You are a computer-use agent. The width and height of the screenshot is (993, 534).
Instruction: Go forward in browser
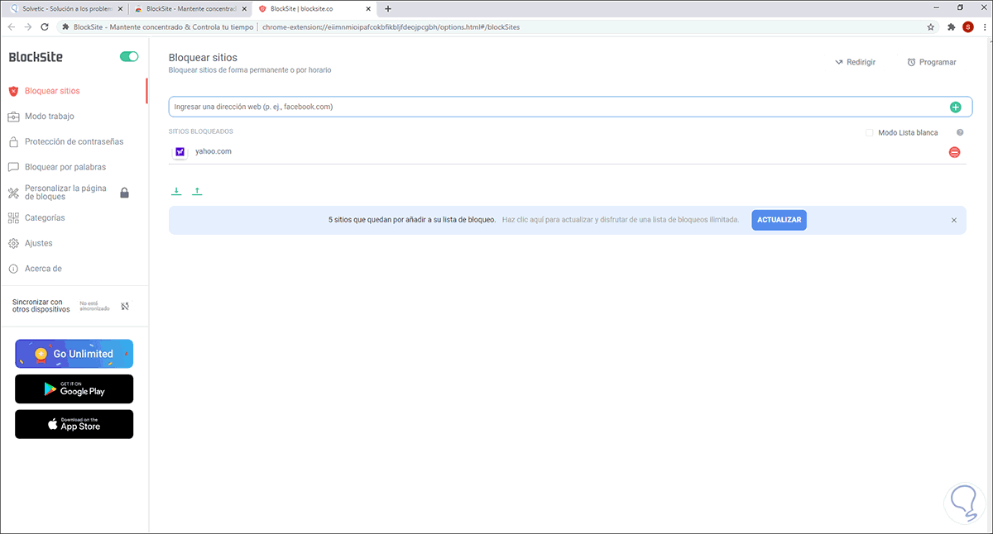[29, 26]
